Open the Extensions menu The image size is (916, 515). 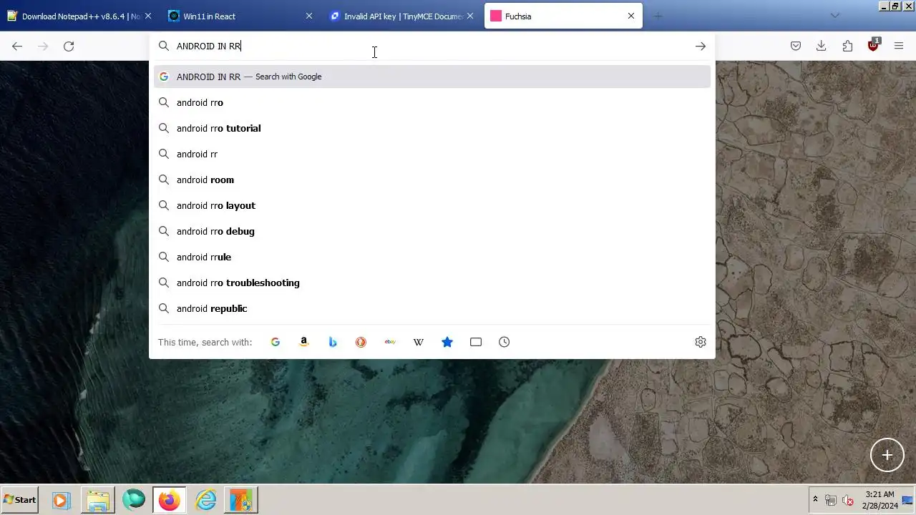(x=847, y=46)
